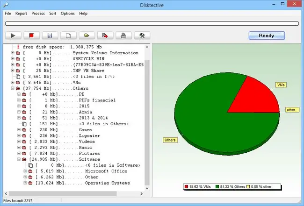Expand the Pictures folder node
Viewport: 304px width, 206px height.
click(x=19, y=153)
